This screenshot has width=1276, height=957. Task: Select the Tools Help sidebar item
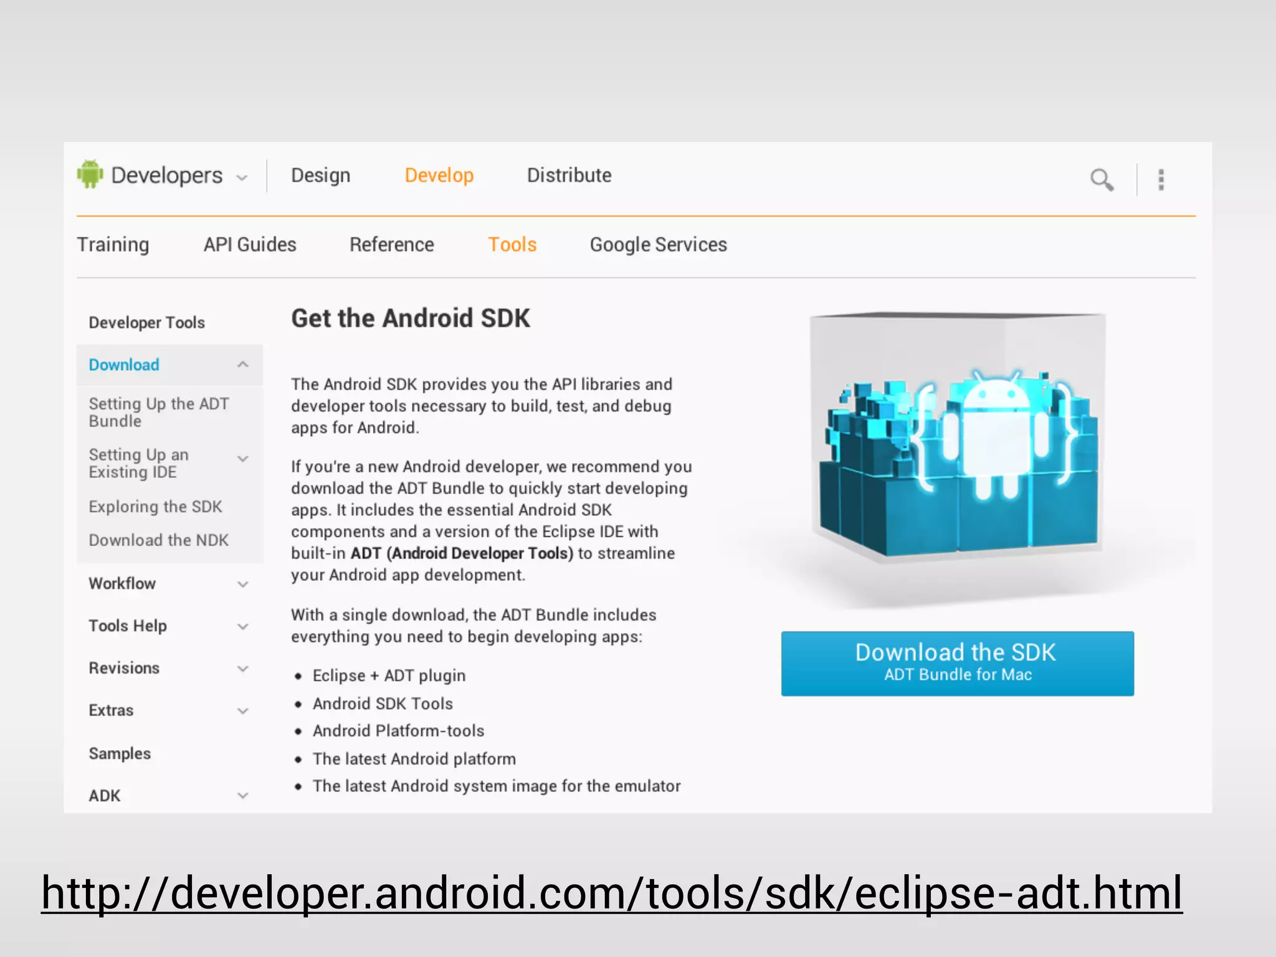click(x=128, y=626)
